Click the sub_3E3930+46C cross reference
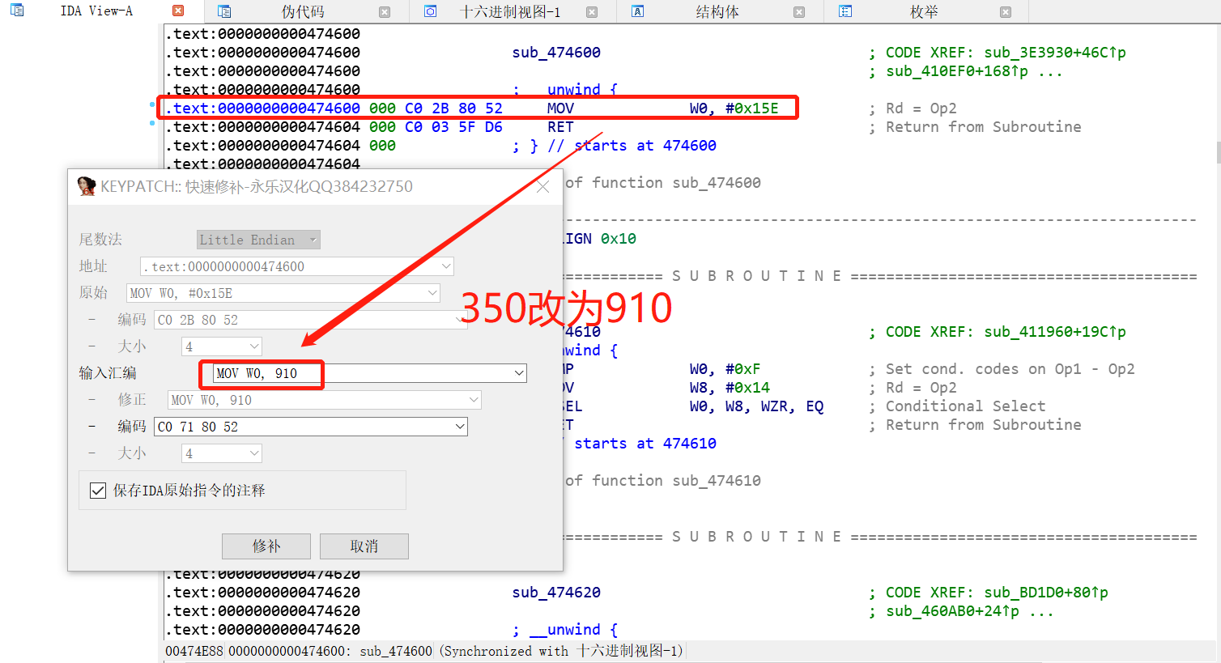The image size is (1221, 663). point(1055,53)
